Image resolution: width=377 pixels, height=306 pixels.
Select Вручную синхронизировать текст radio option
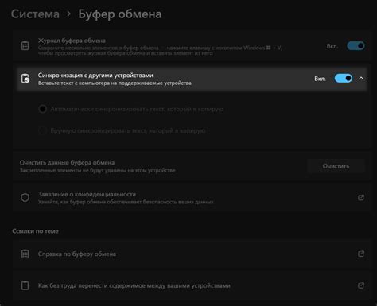click(x=42, y=130)
